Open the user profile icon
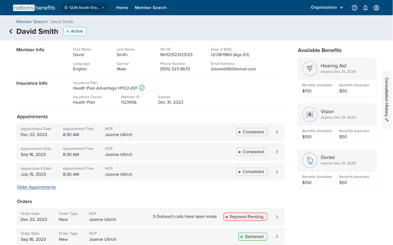The image size is (393, 245). tap(376, 8)
